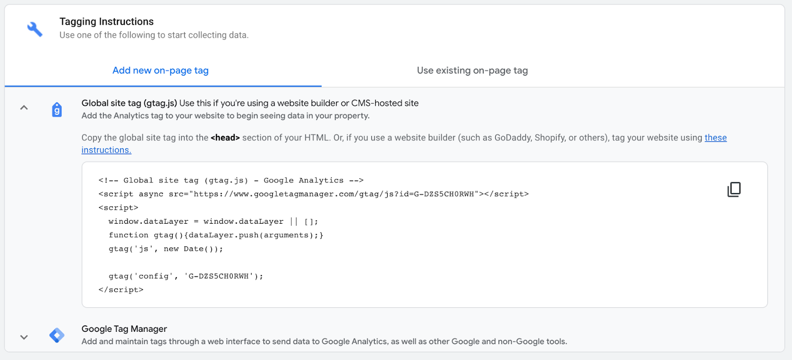Open the Use existing on-page tag tab

click(472, 71)
